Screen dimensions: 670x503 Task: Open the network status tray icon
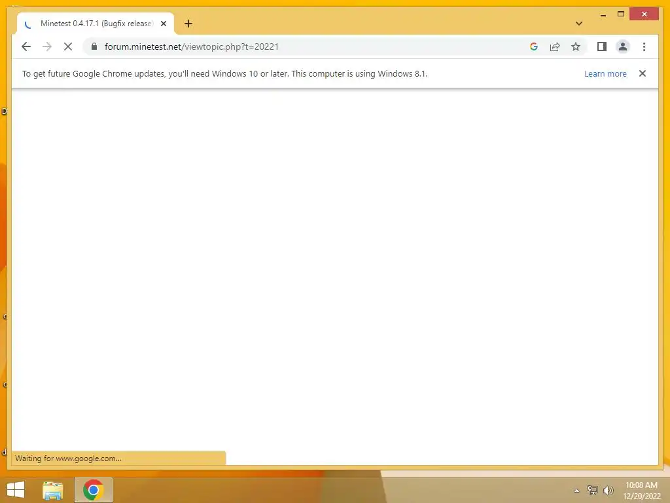point(592,490)
